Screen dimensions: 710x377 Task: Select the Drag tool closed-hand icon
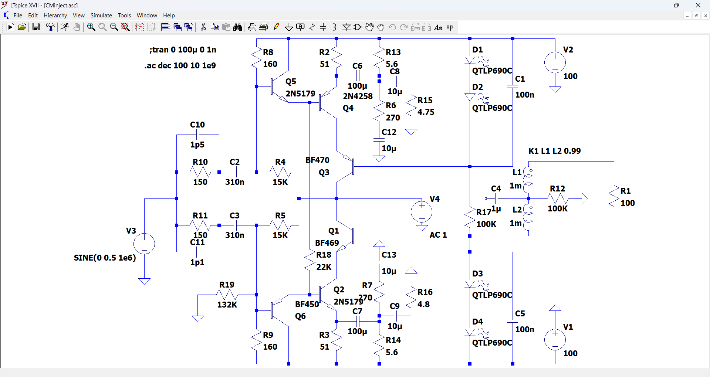[x=381, y=27]
